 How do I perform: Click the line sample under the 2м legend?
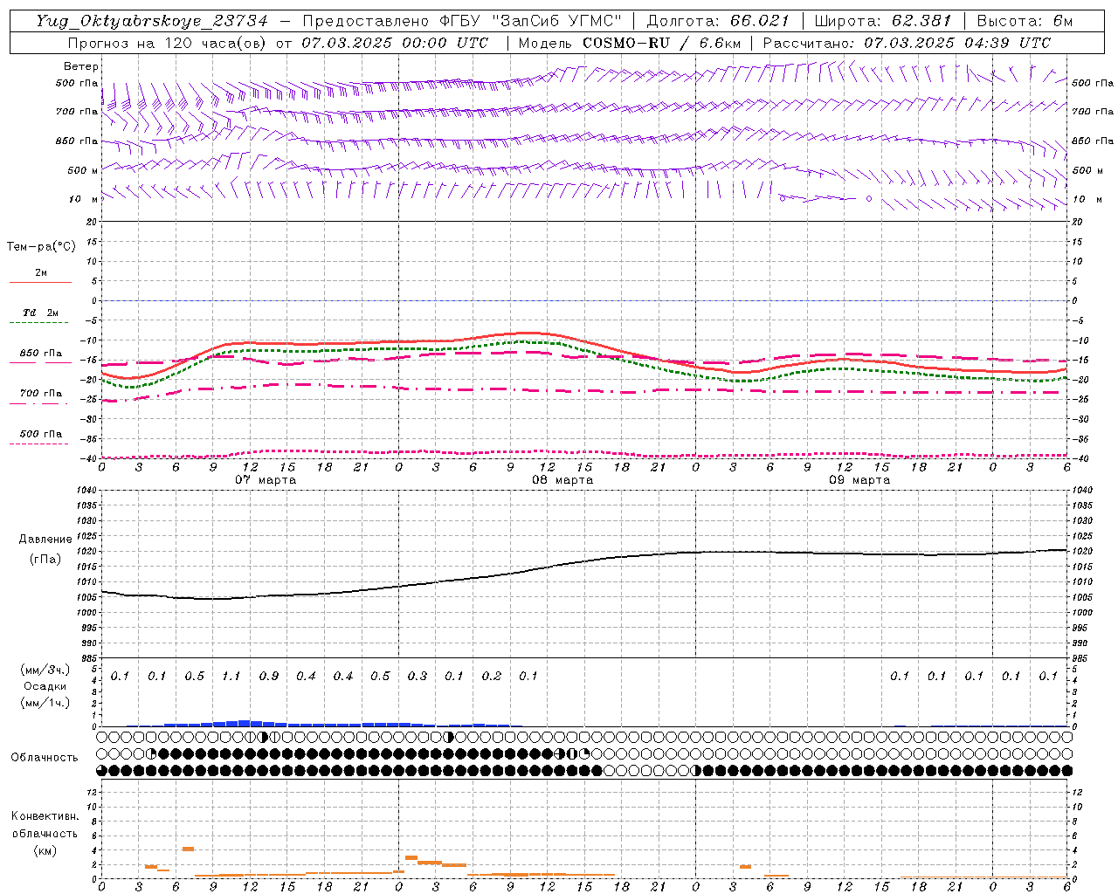40,283
